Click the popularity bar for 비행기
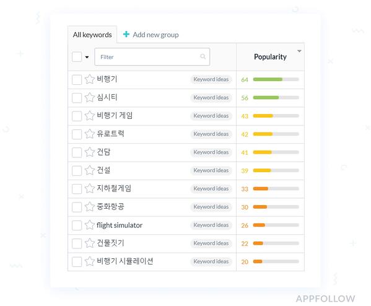This screenshot has height=306, width=371. [x=276, y=79]
